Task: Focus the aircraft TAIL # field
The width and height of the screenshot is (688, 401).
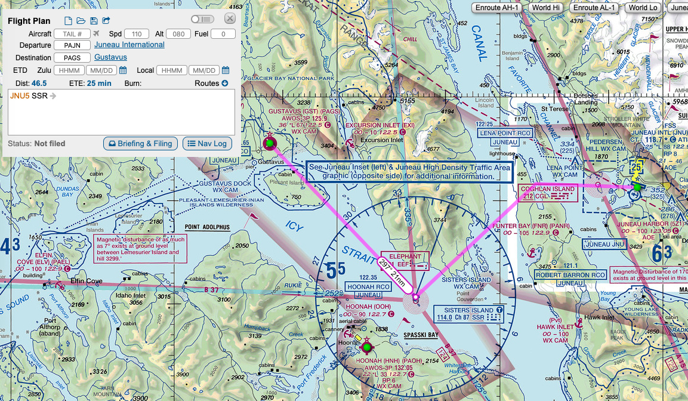Action: point(72,34)
